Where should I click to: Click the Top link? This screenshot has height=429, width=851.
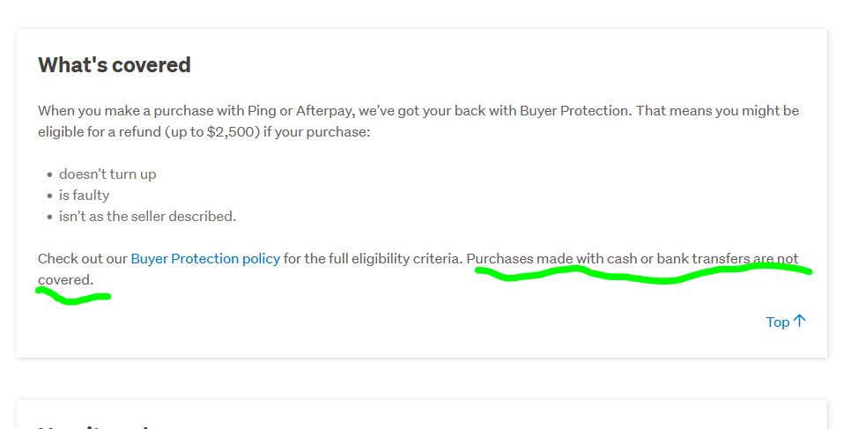(x=777, y=322)
